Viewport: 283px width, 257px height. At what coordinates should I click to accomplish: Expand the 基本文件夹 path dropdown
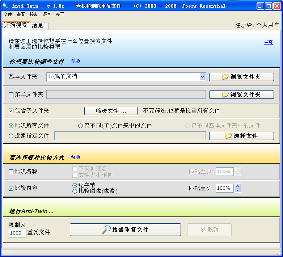pyautogui.click(x=202, y=77)
